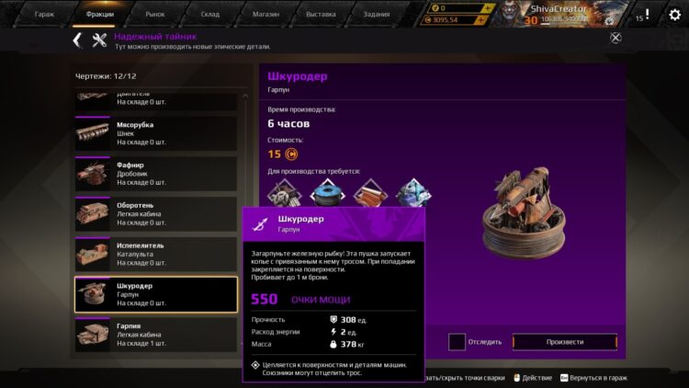
Task: Click the scrap metal resource icon
Action: 284,193
